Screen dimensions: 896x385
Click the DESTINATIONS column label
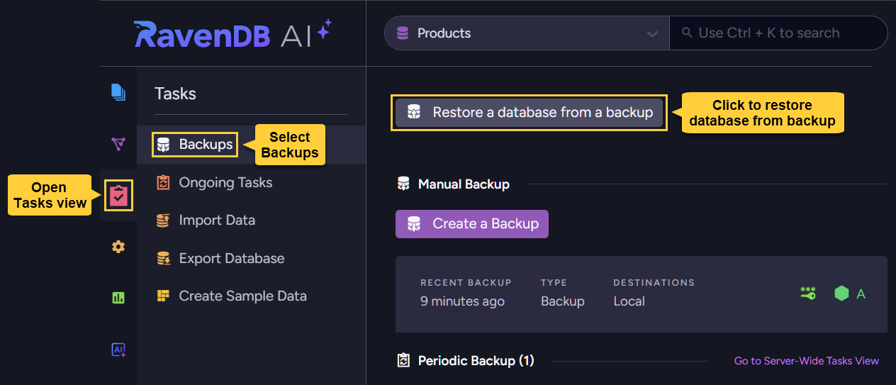point(654,282)
